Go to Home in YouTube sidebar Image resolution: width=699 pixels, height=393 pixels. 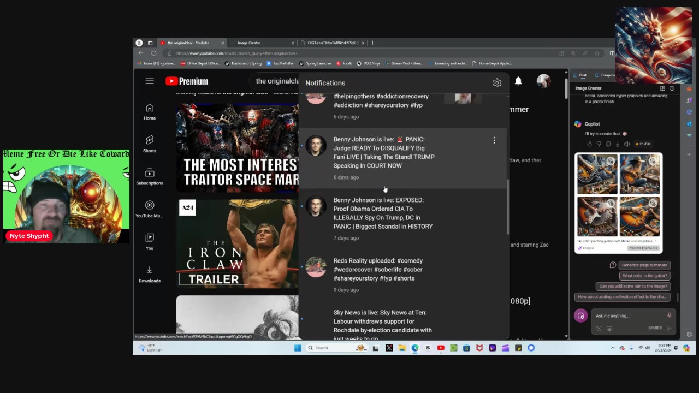pyautogui.click(x=150, y=111)
